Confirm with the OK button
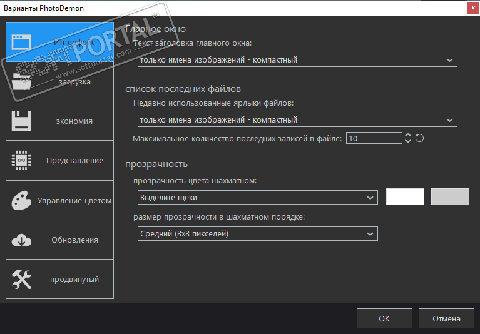Image resolution: width=480 pixels, height=334 pixels. click(384, 318)
